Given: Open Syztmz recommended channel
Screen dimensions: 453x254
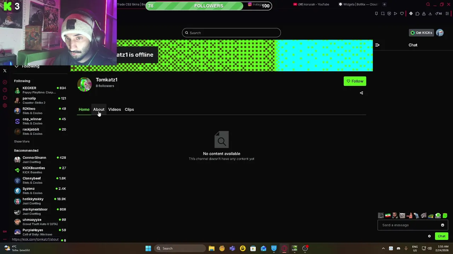Looking at the screenshot, I should 40,190.
